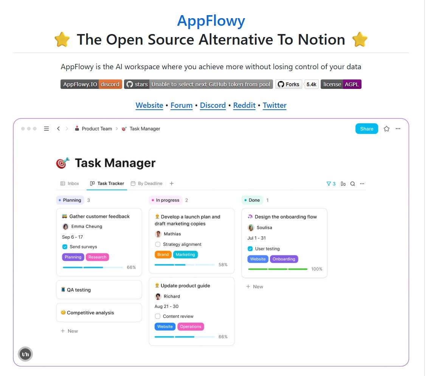
Task: Select the Task Tracker tab
Action: pyautogui.click(x=107, y=183)
